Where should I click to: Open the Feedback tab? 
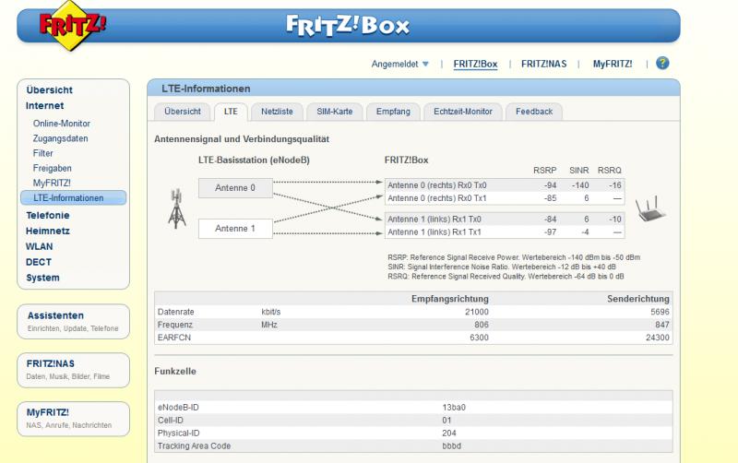[x=534, y=112]
